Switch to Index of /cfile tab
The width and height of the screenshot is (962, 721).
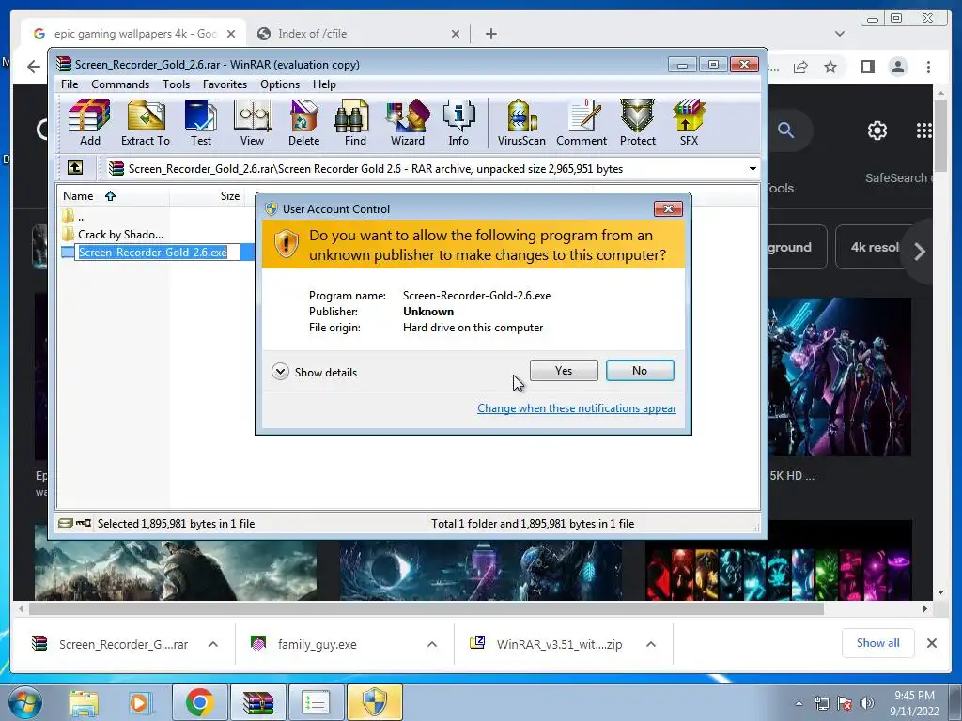tap(359, 34)
